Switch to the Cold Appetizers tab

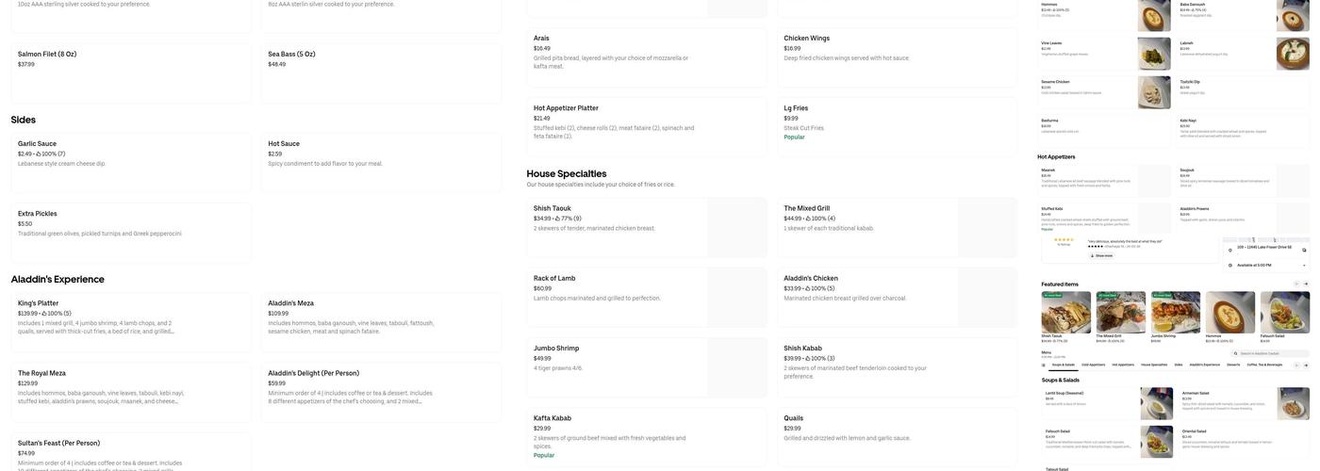[1094, 365]
